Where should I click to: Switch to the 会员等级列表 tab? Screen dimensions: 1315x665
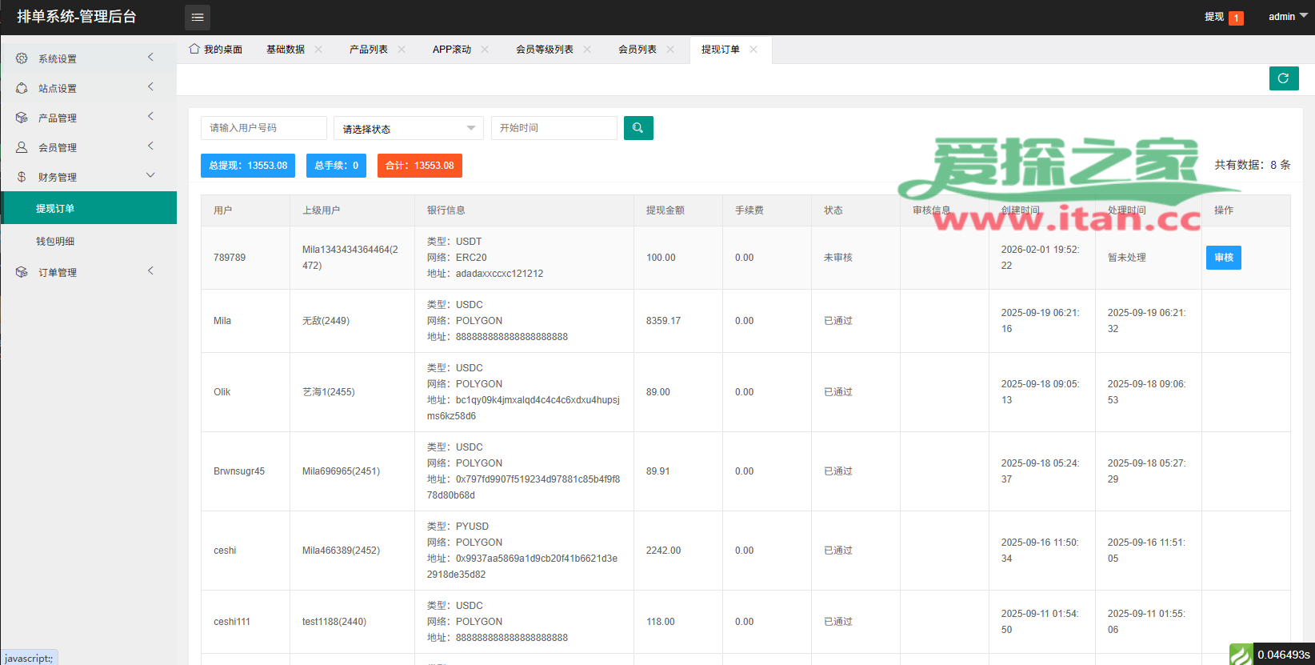[544, 50]
